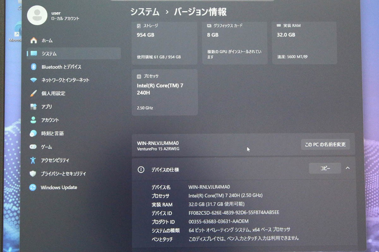Open the 実装 RAM card

304,41
